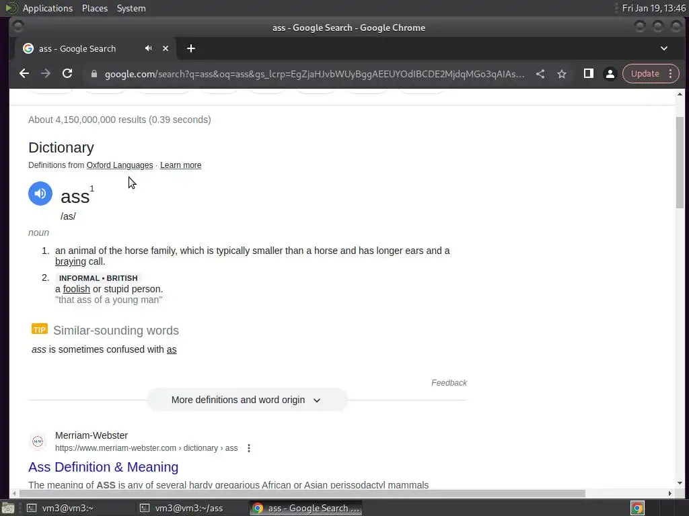Open the similar-sounding word 'as' link
Image resolution: width=689 pixels, height=516 pixels.
coord(172,349)
